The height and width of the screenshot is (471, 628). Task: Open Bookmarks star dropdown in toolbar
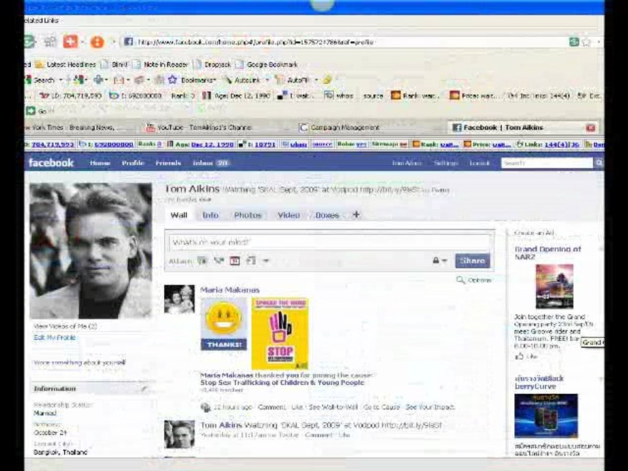192,80
